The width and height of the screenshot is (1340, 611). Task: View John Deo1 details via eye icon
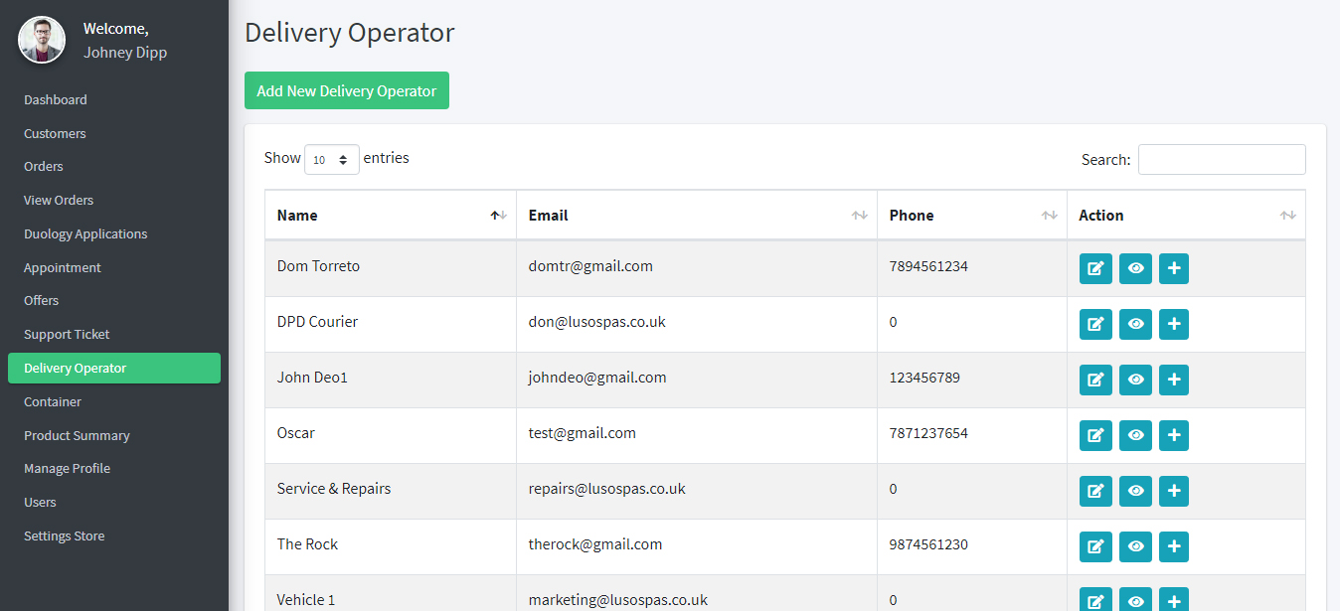(x=1135, y=380)
